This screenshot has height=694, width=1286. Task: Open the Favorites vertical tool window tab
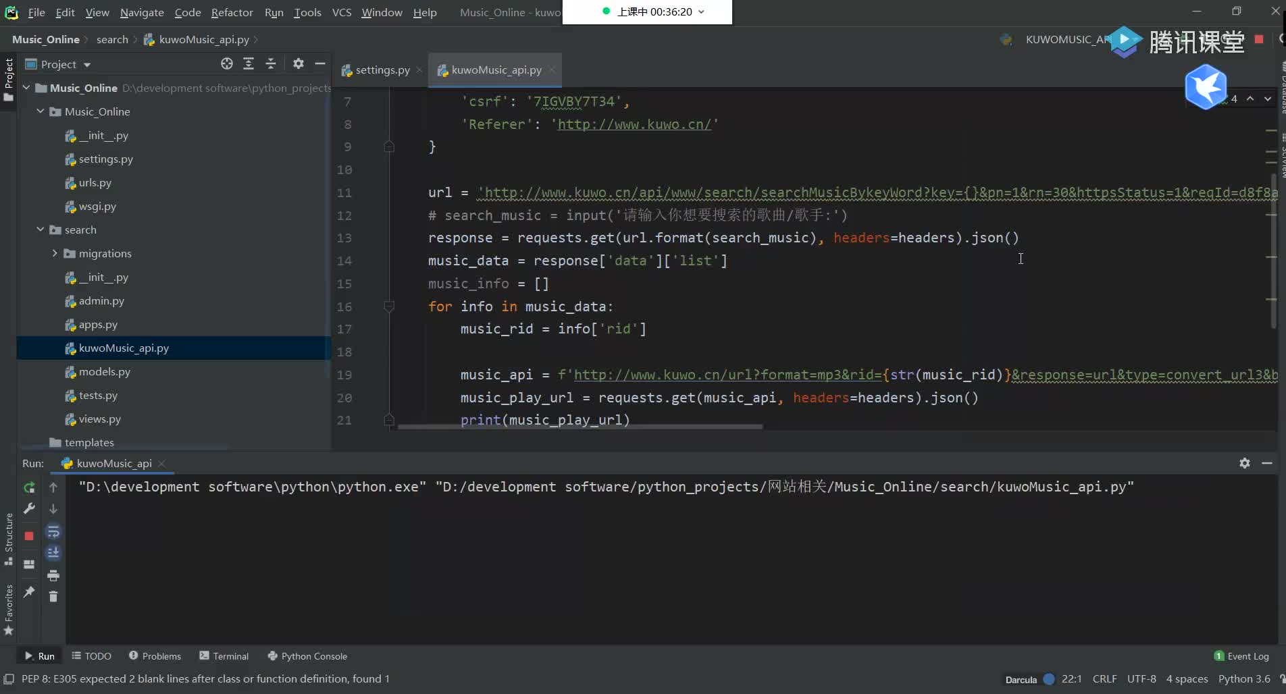(x=8, y=610)
